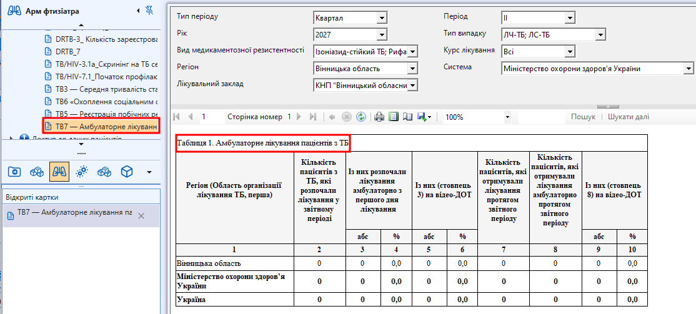Export the report with the save icon
The width and height of the screenshot is (696, 314).
pyautogui.click(x=424, y=117)
